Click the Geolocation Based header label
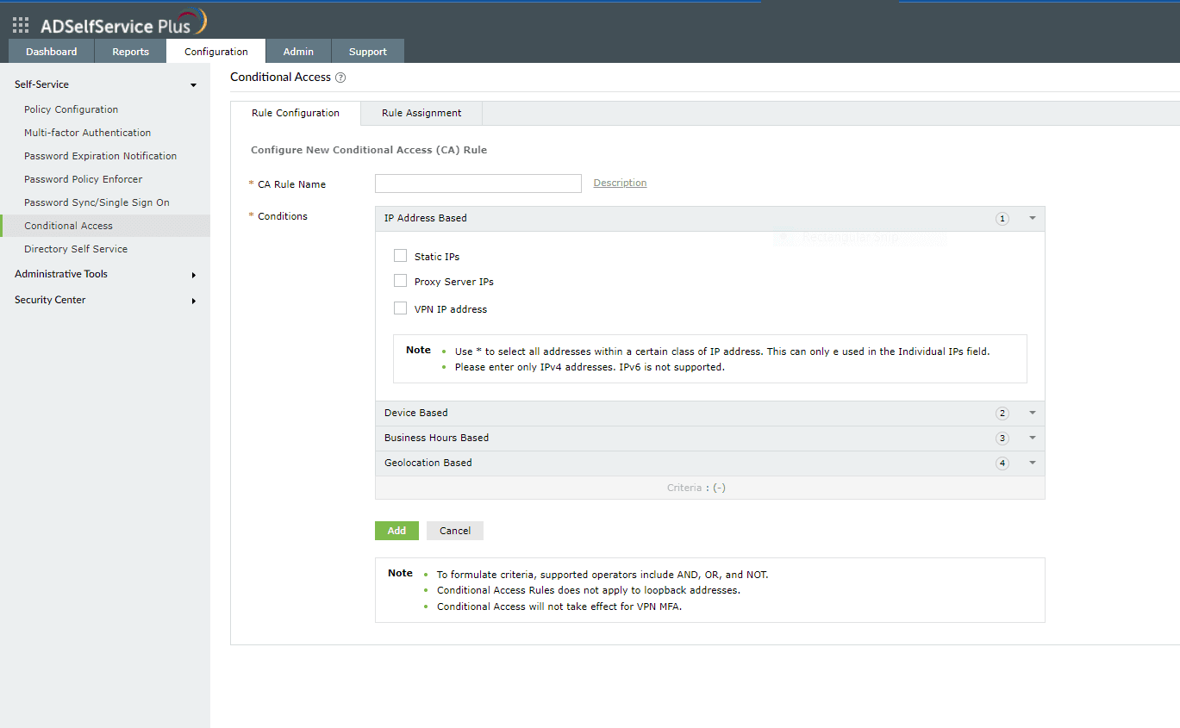Viewport: 1180px width, 728px height. click(x=428, y=464)
